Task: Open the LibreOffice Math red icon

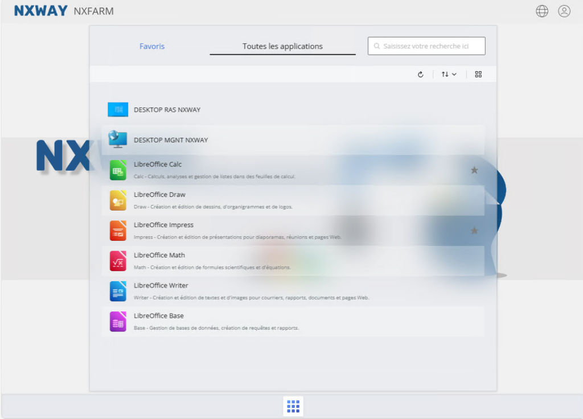Action: pos(118,261)
